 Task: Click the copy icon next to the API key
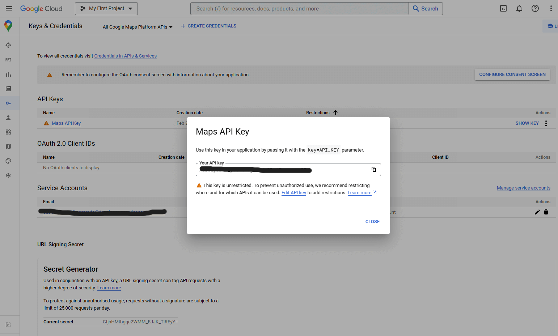(373, 169)
